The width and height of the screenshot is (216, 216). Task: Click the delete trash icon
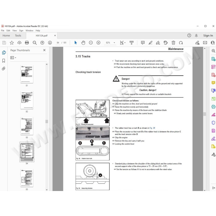[x=173, y=43]
